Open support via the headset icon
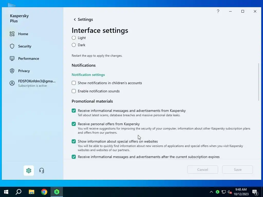 (42, 171)
